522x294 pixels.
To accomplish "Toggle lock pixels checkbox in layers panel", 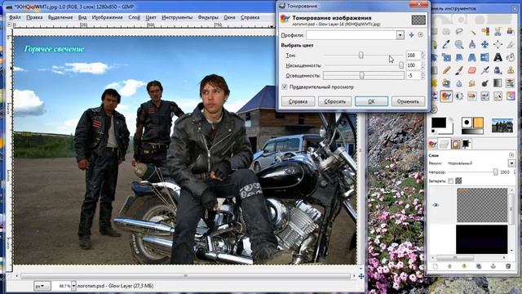I will pos(450,180).
